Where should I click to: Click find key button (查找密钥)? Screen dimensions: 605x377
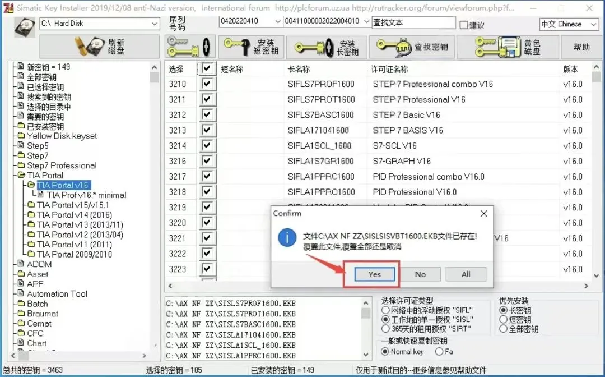pos(412,47)
